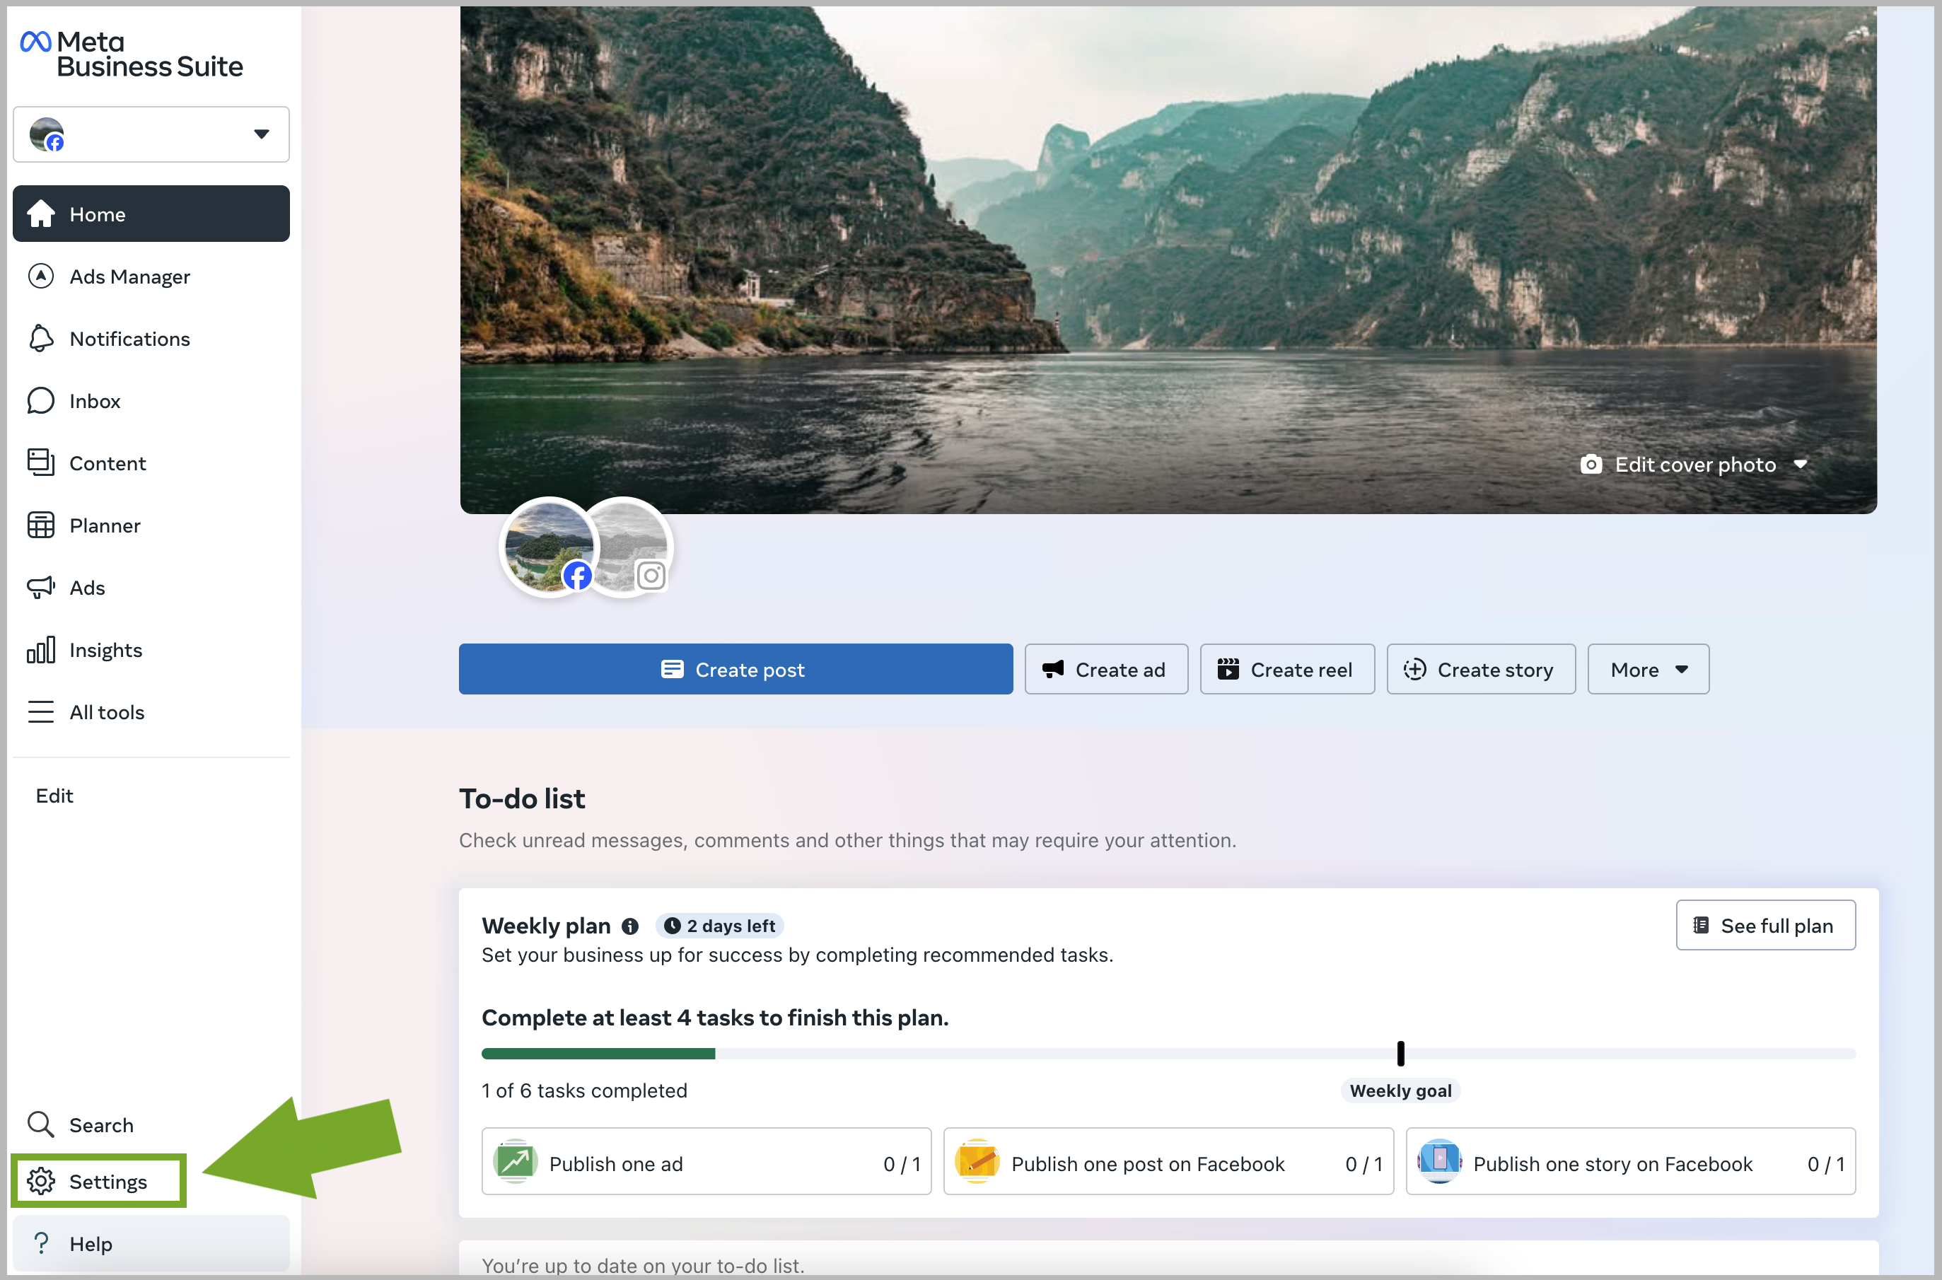This screenshot has width=1942, height=1280.
Task: Click the All tools hamburger icon
Action: tap(41, 712)
